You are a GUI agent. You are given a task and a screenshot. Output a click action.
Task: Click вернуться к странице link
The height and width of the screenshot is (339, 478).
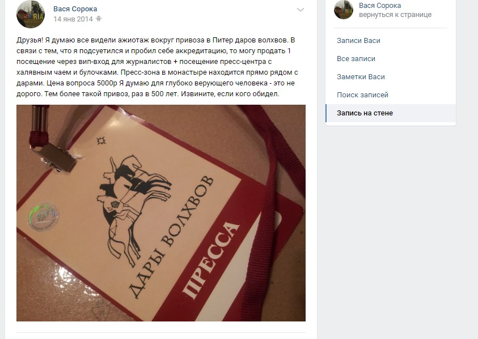pos(395,15)
